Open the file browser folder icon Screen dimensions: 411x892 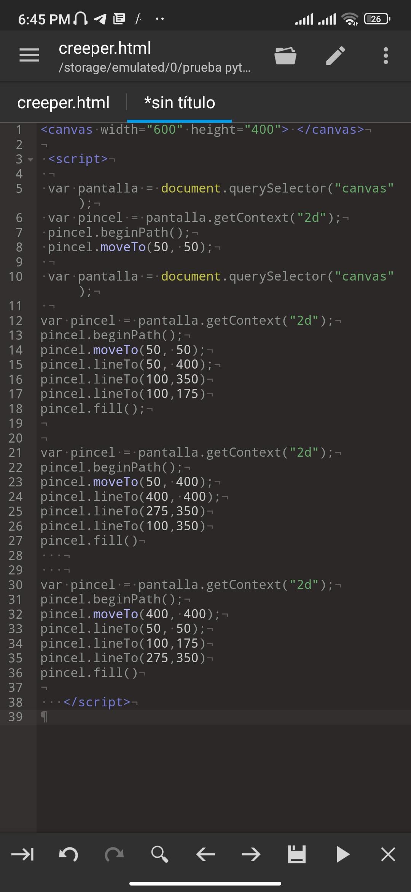click(285, 56)
